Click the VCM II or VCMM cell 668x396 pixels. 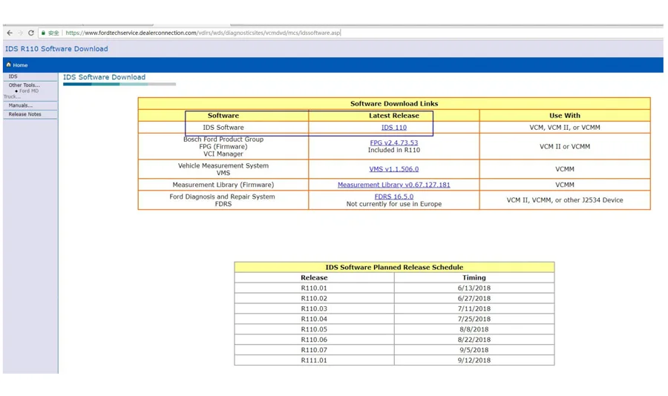coord(565,147)
